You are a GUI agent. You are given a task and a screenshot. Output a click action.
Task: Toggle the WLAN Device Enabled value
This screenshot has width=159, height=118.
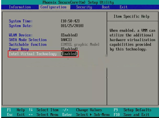tap(69, 35)
